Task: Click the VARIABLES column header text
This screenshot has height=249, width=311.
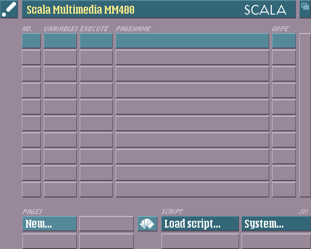Action: coord(61,29)
